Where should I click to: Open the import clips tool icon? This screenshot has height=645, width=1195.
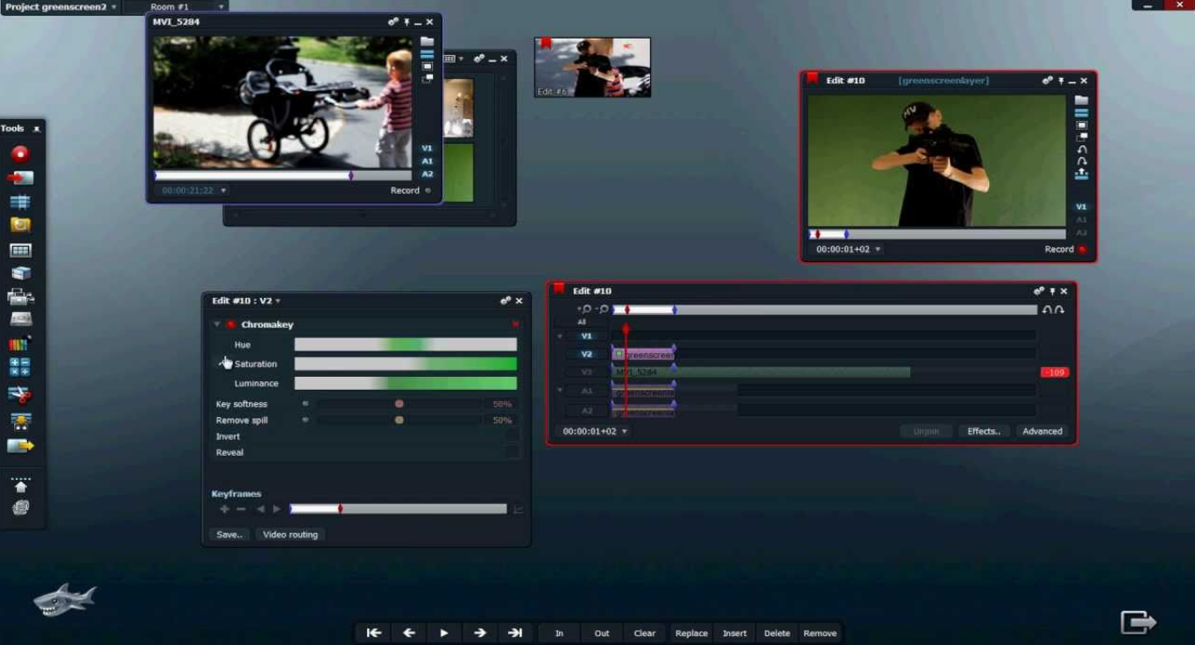(x=20, y=178)
